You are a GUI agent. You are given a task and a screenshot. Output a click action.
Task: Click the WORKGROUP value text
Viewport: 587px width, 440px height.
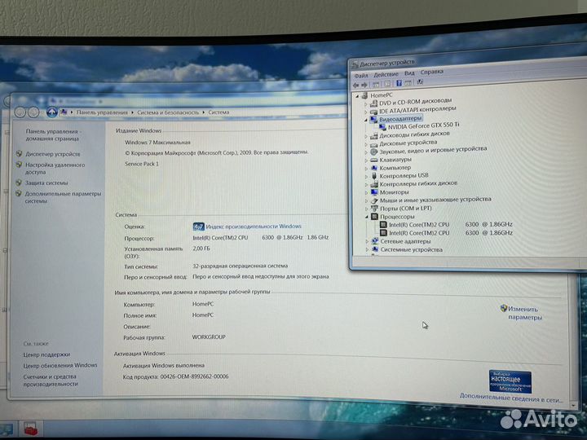[209, 337]
